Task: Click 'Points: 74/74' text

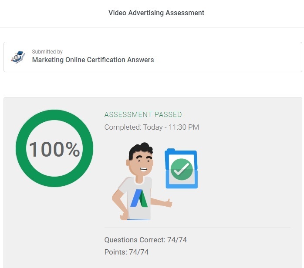Action: tap(126, 252)
